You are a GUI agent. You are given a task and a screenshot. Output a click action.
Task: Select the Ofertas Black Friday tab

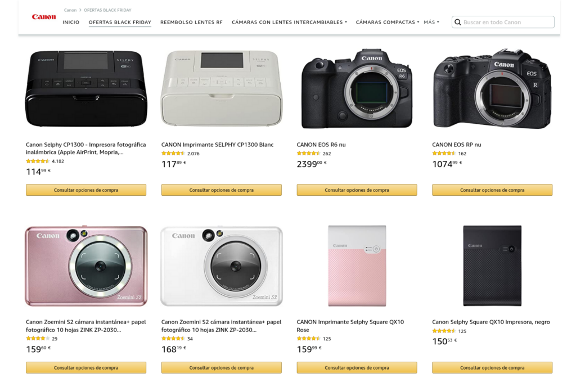120,23
